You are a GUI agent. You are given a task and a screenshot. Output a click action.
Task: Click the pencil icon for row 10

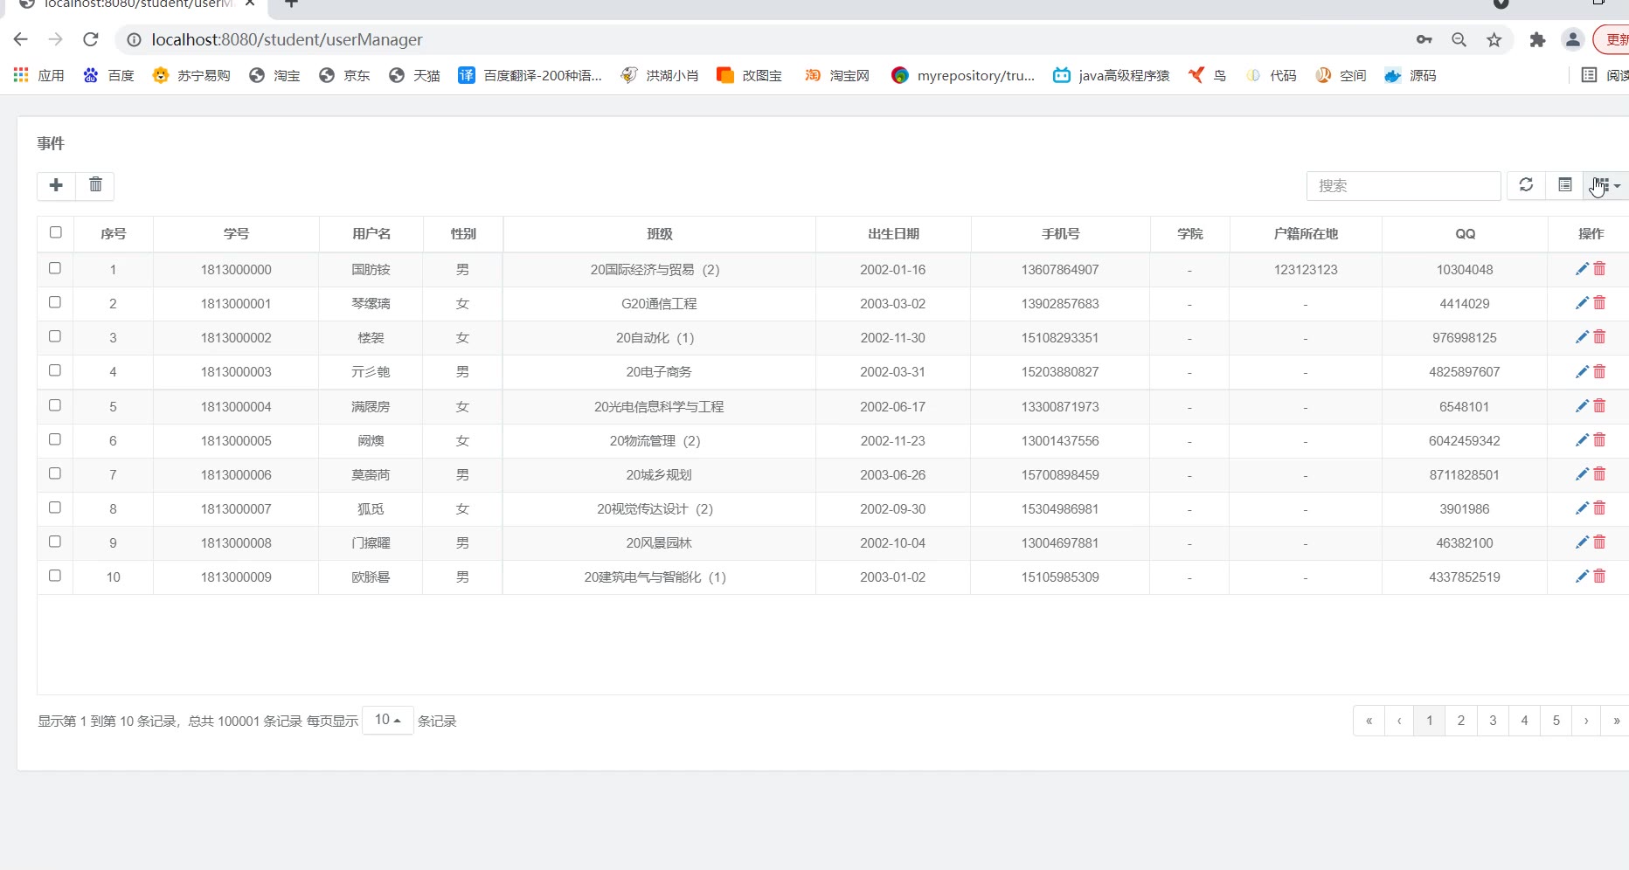[1581, 577]
